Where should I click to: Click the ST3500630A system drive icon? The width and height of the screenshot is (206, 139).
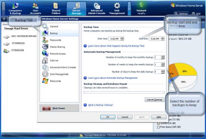[x=6, y=51]
